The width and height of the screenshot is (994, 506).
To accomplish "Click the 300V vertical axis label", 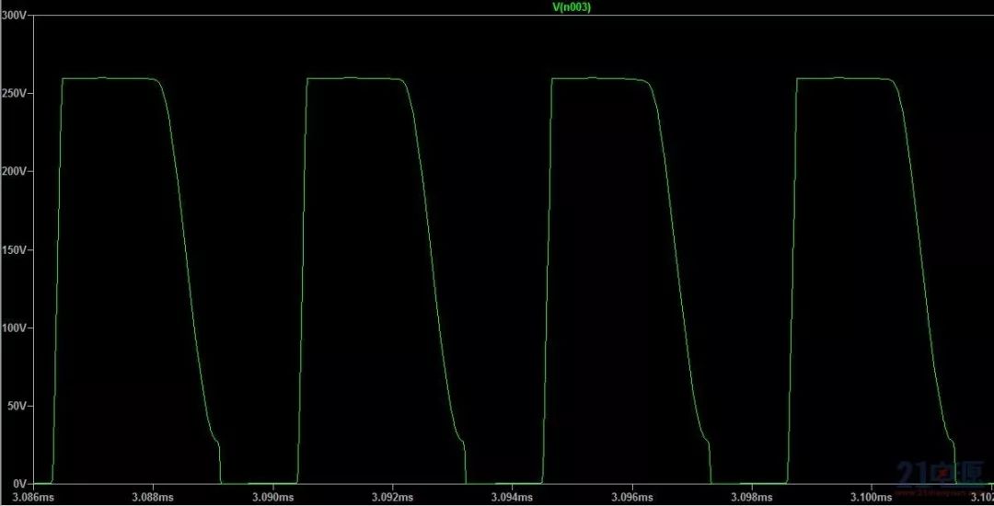I will tap(14, 15).
